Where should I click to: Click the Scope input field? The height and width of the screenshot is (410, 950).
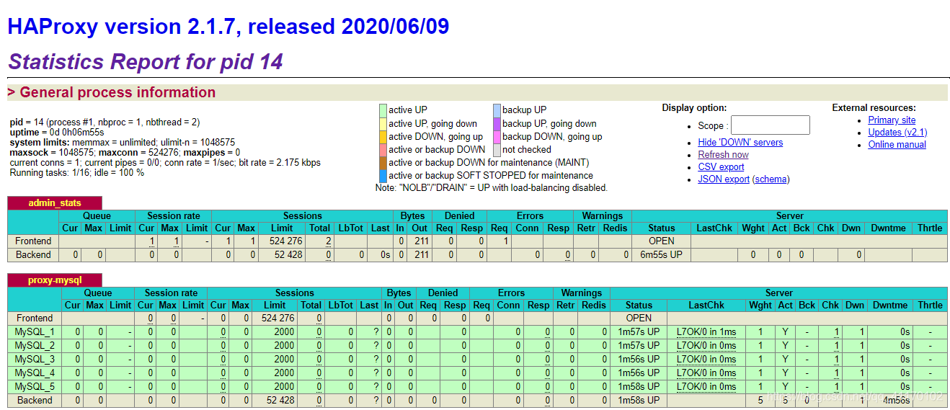point(770,125)
